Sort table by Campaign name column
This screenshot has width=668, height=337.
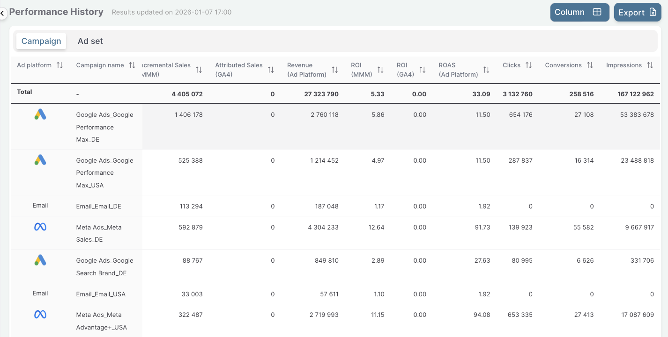pyautogui.click(x=132, y=65)
